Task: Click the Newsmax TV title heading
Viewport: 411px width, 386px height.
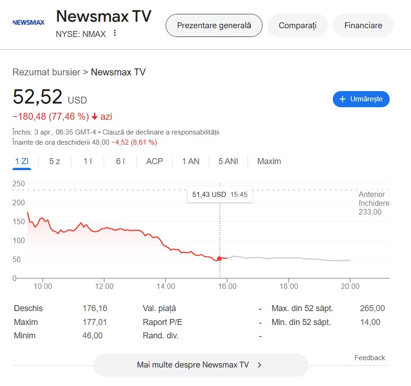Action: pyautogui.click(x=104, y=16)
